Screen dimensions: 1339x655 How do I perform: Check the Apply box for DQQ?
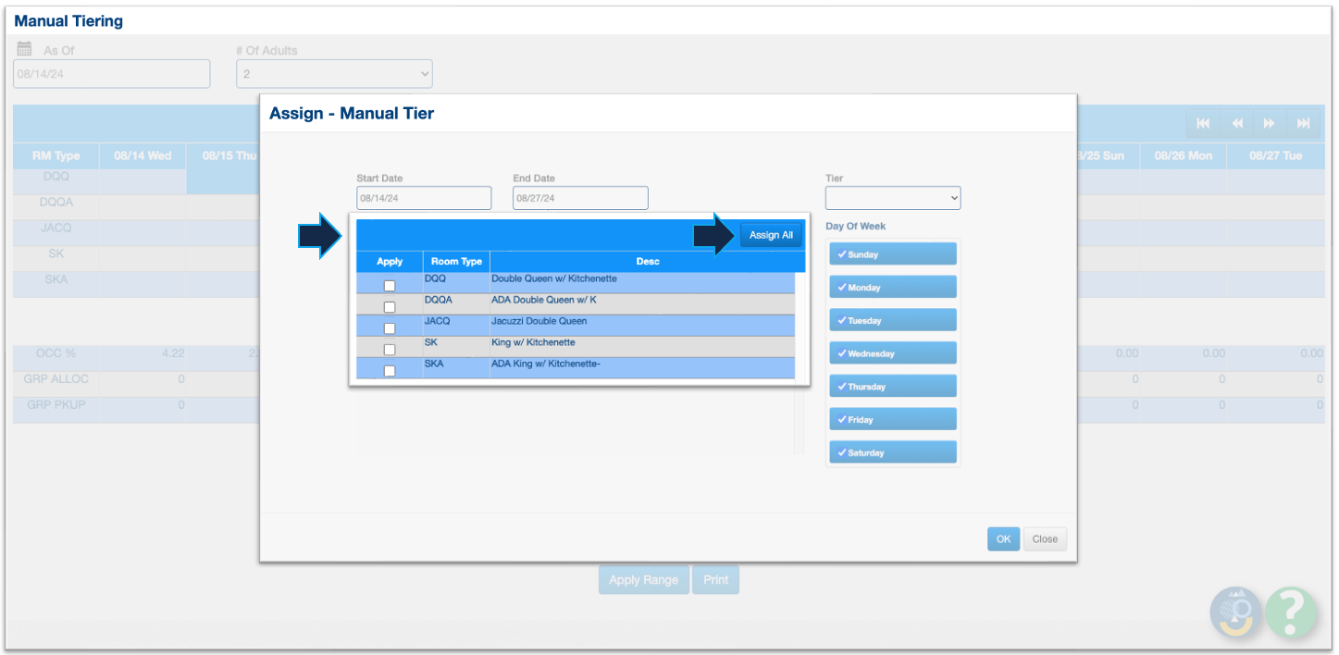click(x=390, y=286)
